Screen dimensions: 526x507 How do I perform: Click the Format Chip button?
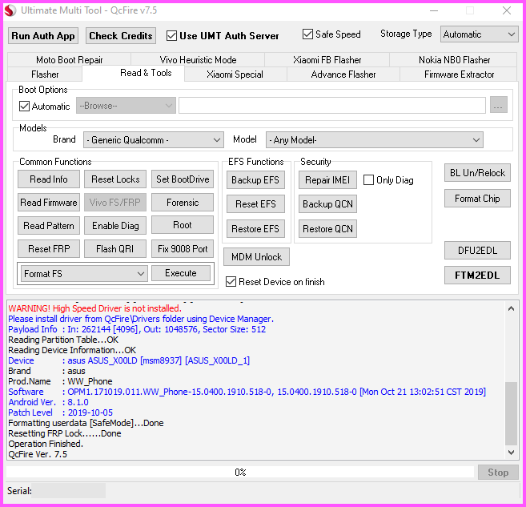(x=477, y=199)
